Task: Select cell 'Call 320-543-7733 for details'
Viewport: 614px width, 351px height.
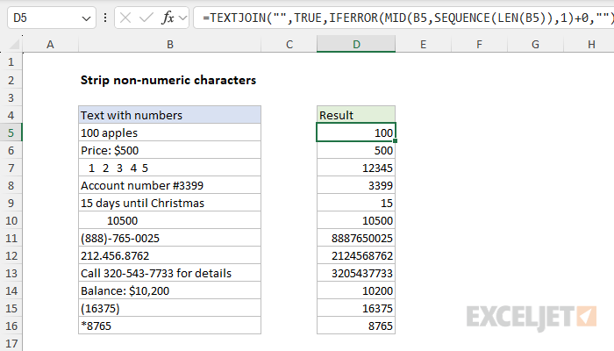Action: tap(169, 273)
